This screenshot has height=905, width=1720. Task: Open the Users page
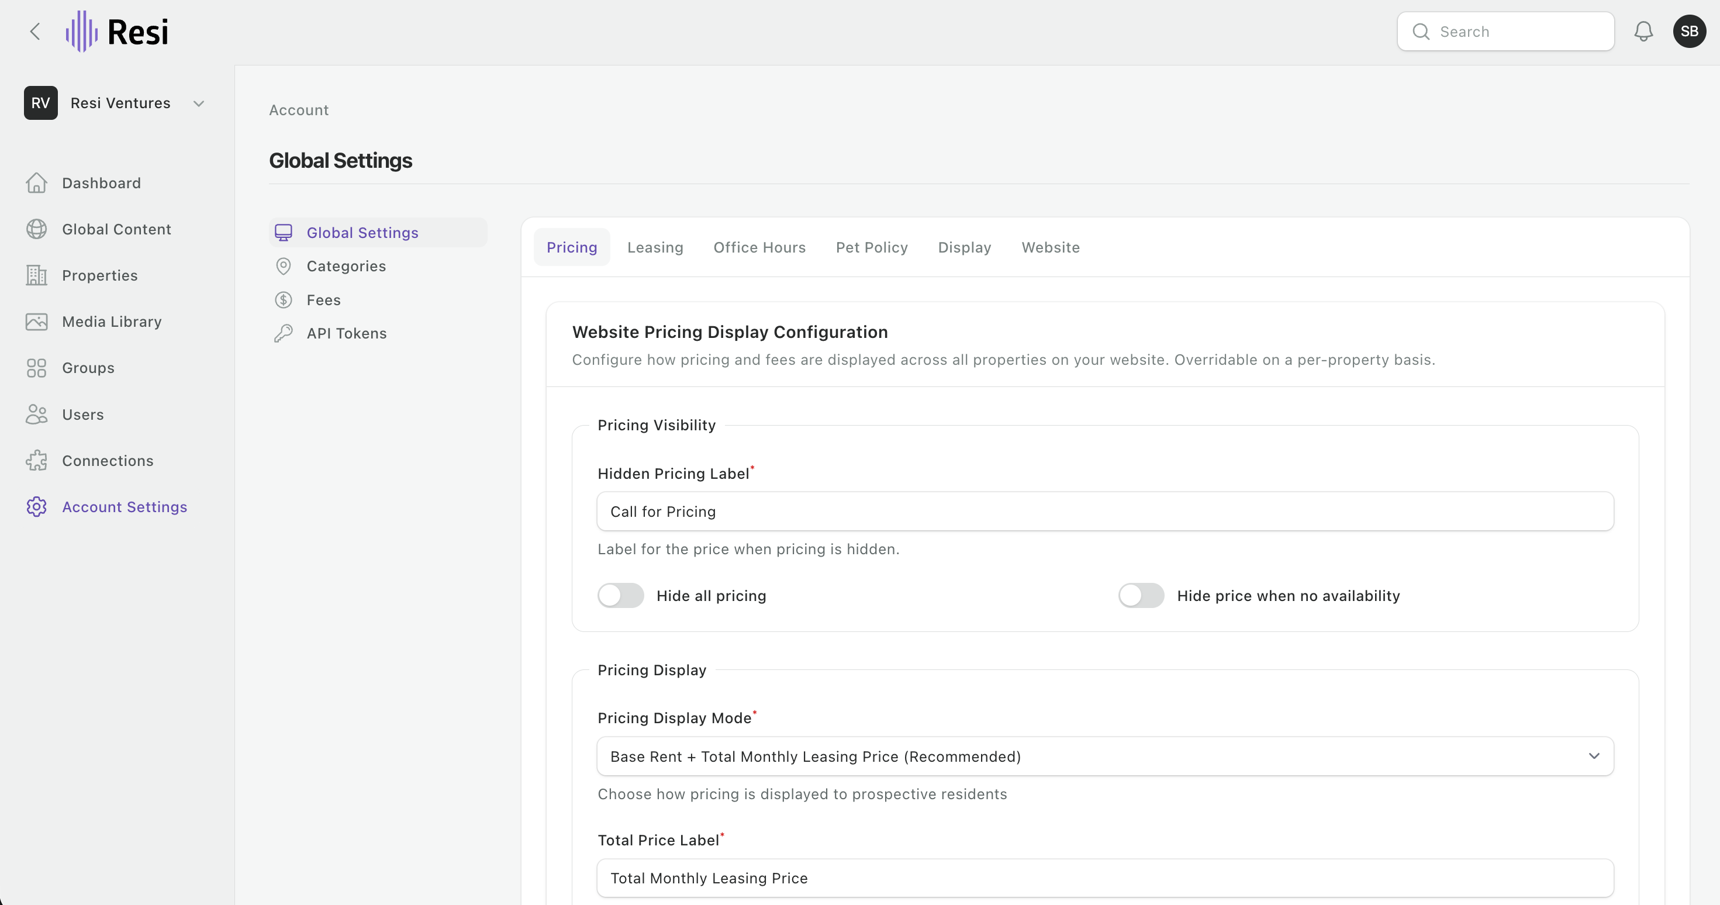83,414
